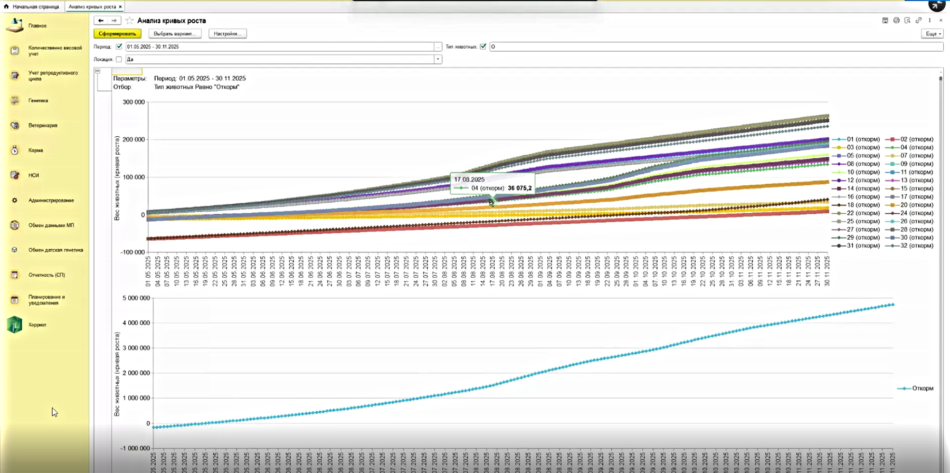Add report to favorites with star icon
The width and height of the screenshot is (950, 473).
[129, 21]
